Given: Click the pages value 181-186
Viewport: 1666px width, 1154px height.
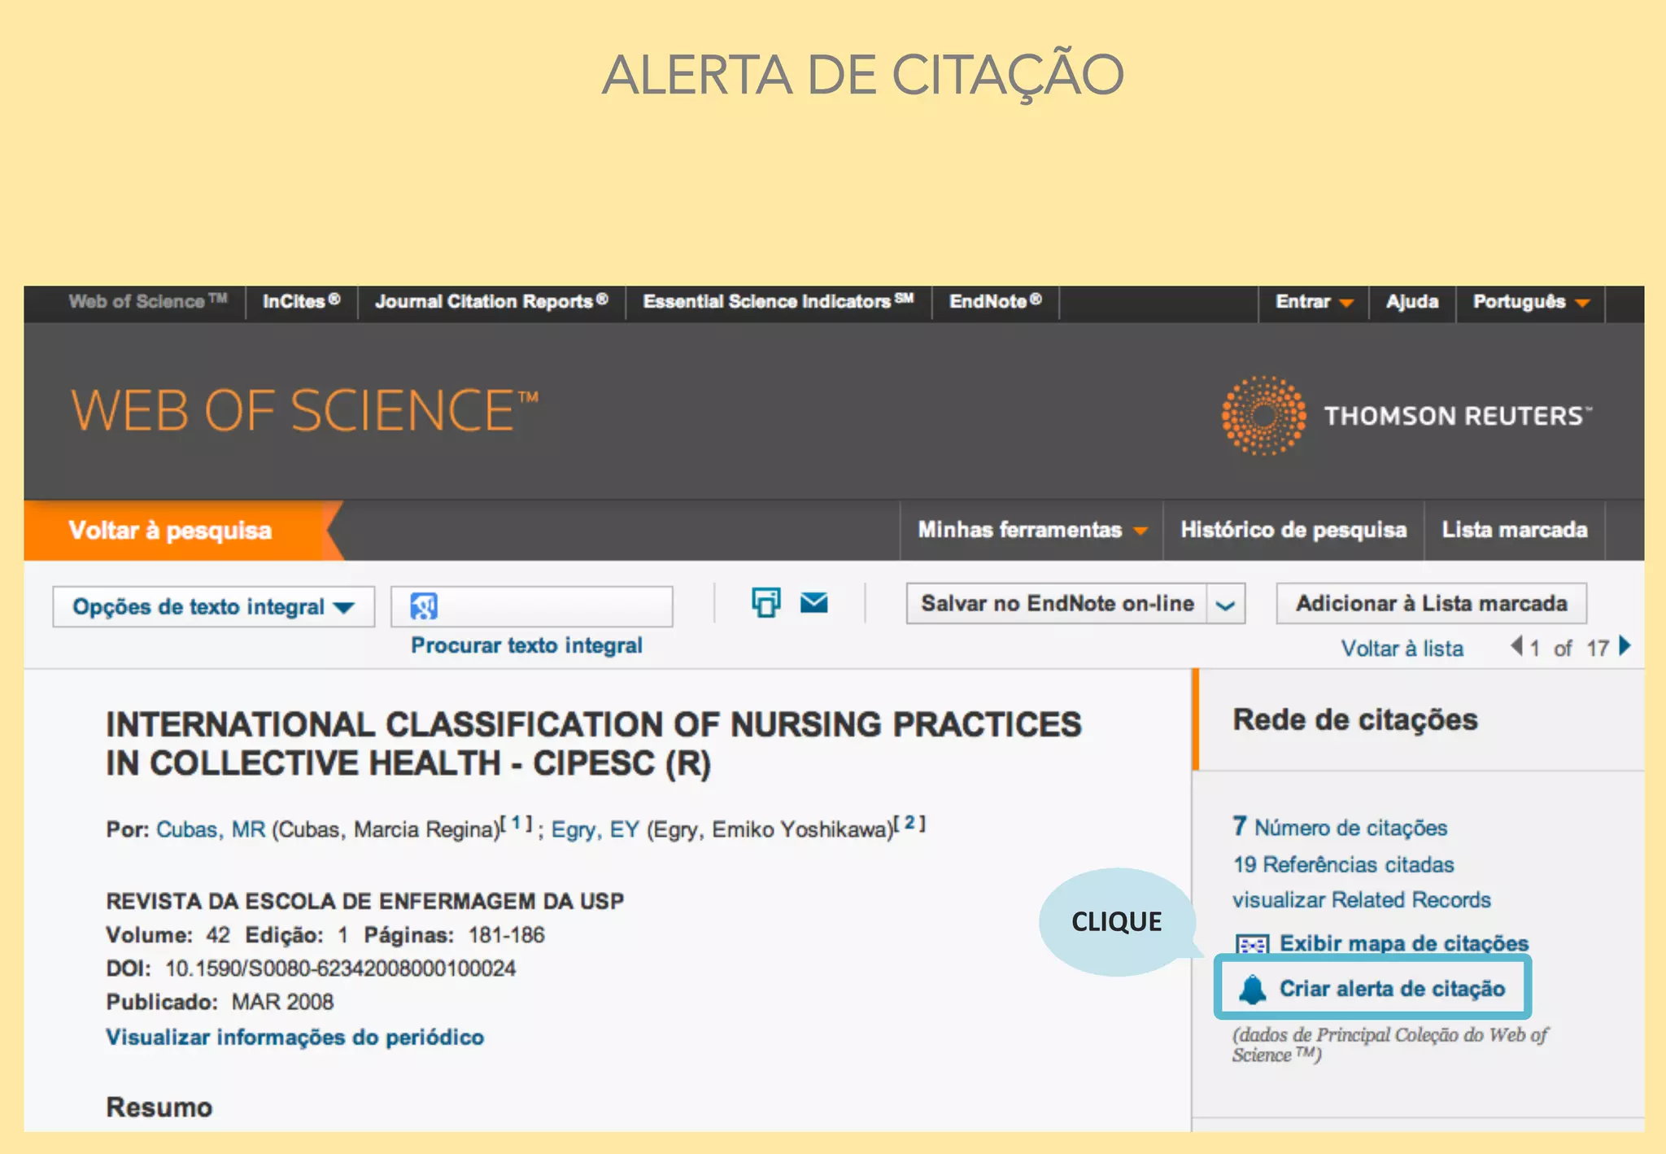Looking at the screenshot, I should tap(506, 935).
